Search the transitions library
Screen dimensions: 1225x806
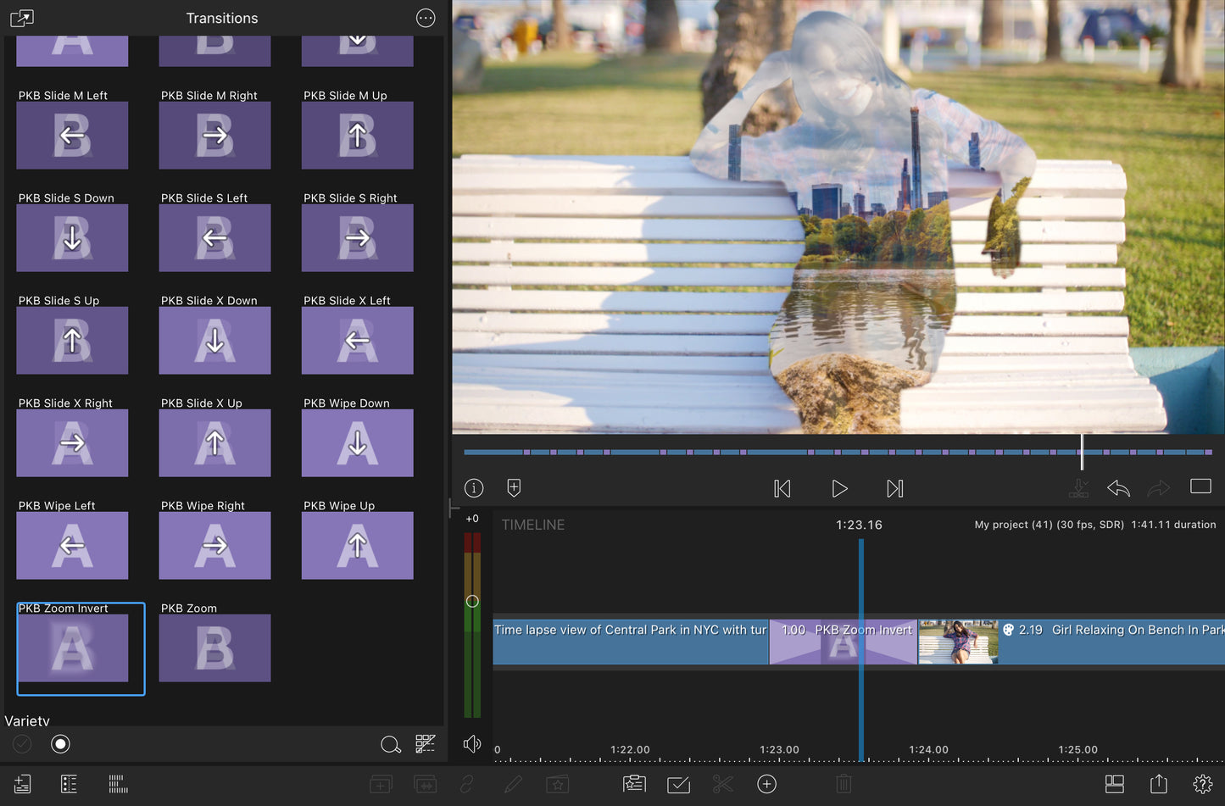tap(390, 744)
